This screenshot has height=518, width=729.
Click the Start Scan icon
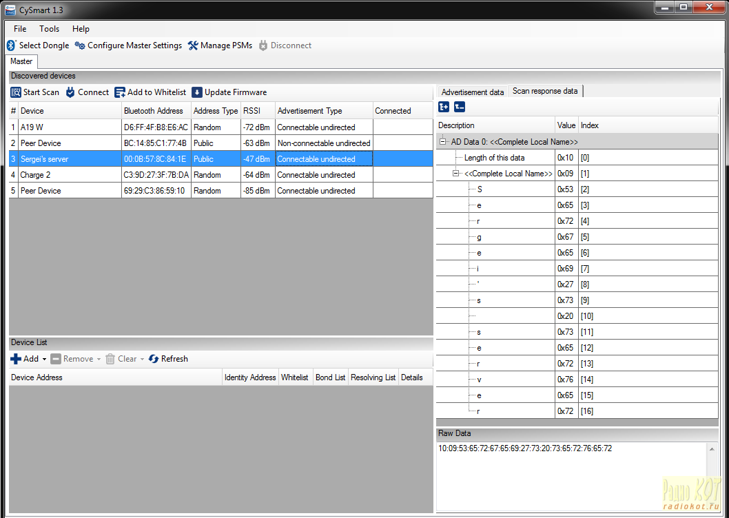(x=16, y=92)
